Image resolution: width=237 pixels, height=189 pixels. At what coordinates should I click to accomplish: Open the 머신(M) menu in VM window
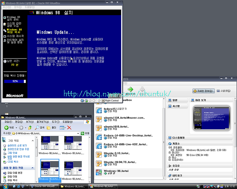point(7,7)
